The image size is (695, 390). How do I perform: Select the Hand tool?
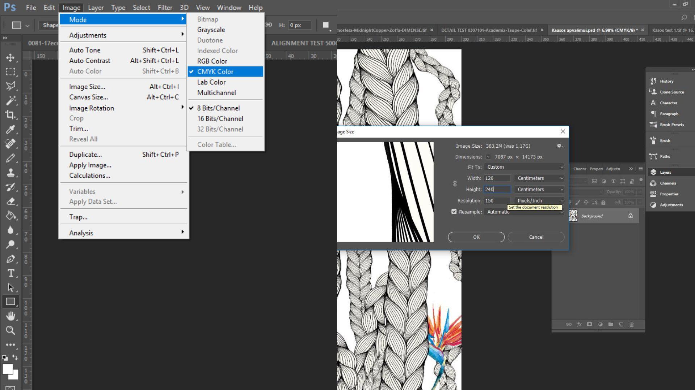[x=11, y=316]
